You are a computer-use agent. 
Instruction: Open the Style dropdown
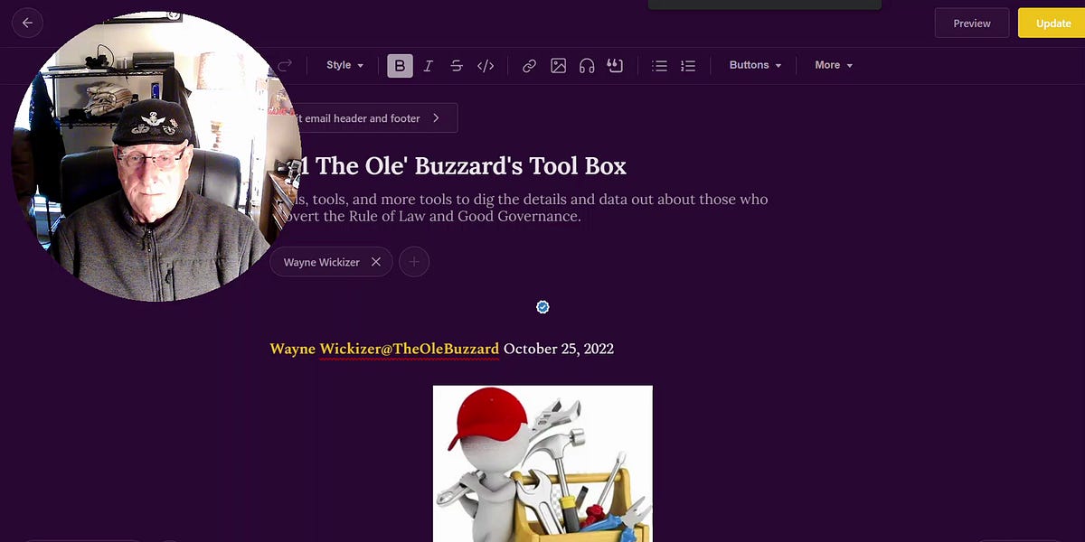344,65
